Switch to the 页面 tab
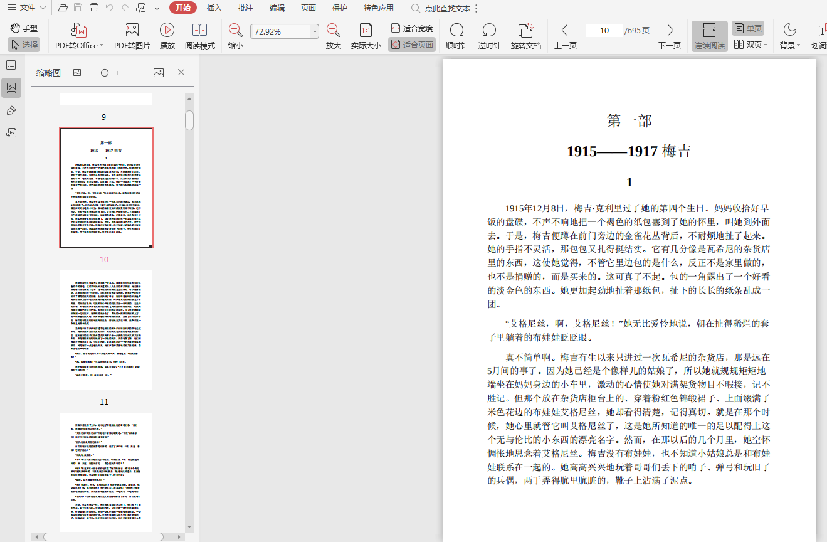This screenshot has height=542, width=827. tap(308, 8)
